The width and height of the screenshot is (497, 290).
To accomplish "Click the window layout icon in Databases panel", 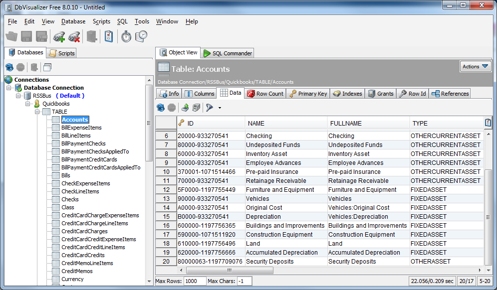I will coord(47,67).
